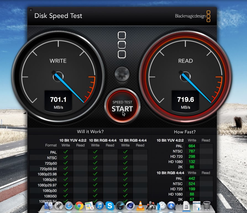Screen dimensions: 247x213
Task: Open VLC media player cone icon
Action: [x=140, y=206]
